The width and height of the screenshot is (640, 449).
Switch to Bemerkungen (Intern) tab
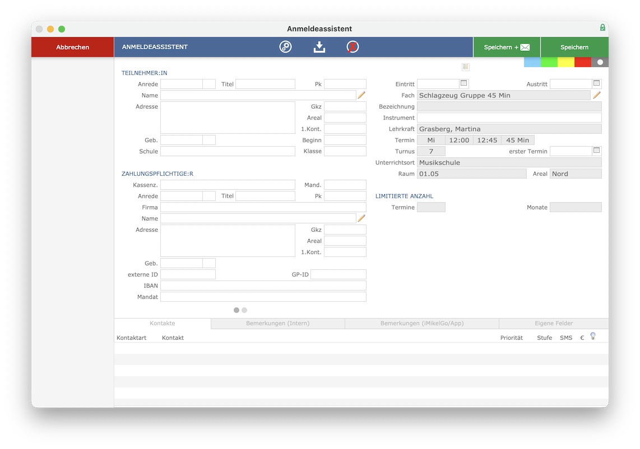[277, 324]
